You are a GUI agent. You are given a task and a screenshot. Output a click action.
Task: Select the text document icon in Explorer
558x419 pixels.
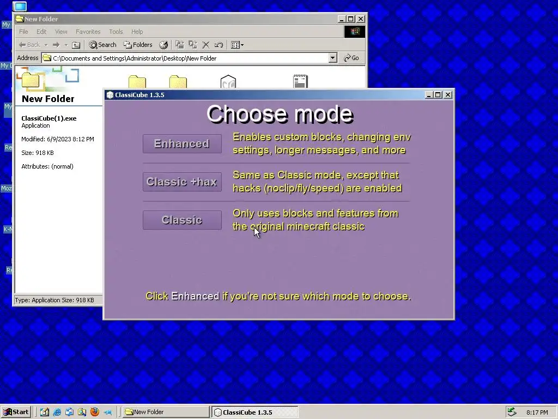point(300,81)
